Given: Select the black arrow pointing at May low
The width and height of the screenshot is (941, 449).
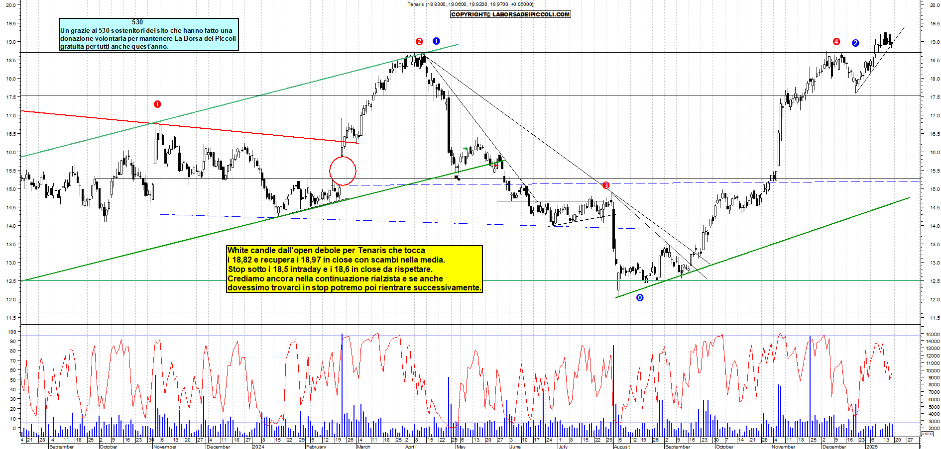Looking at the screenshot, I should [458, 178].
